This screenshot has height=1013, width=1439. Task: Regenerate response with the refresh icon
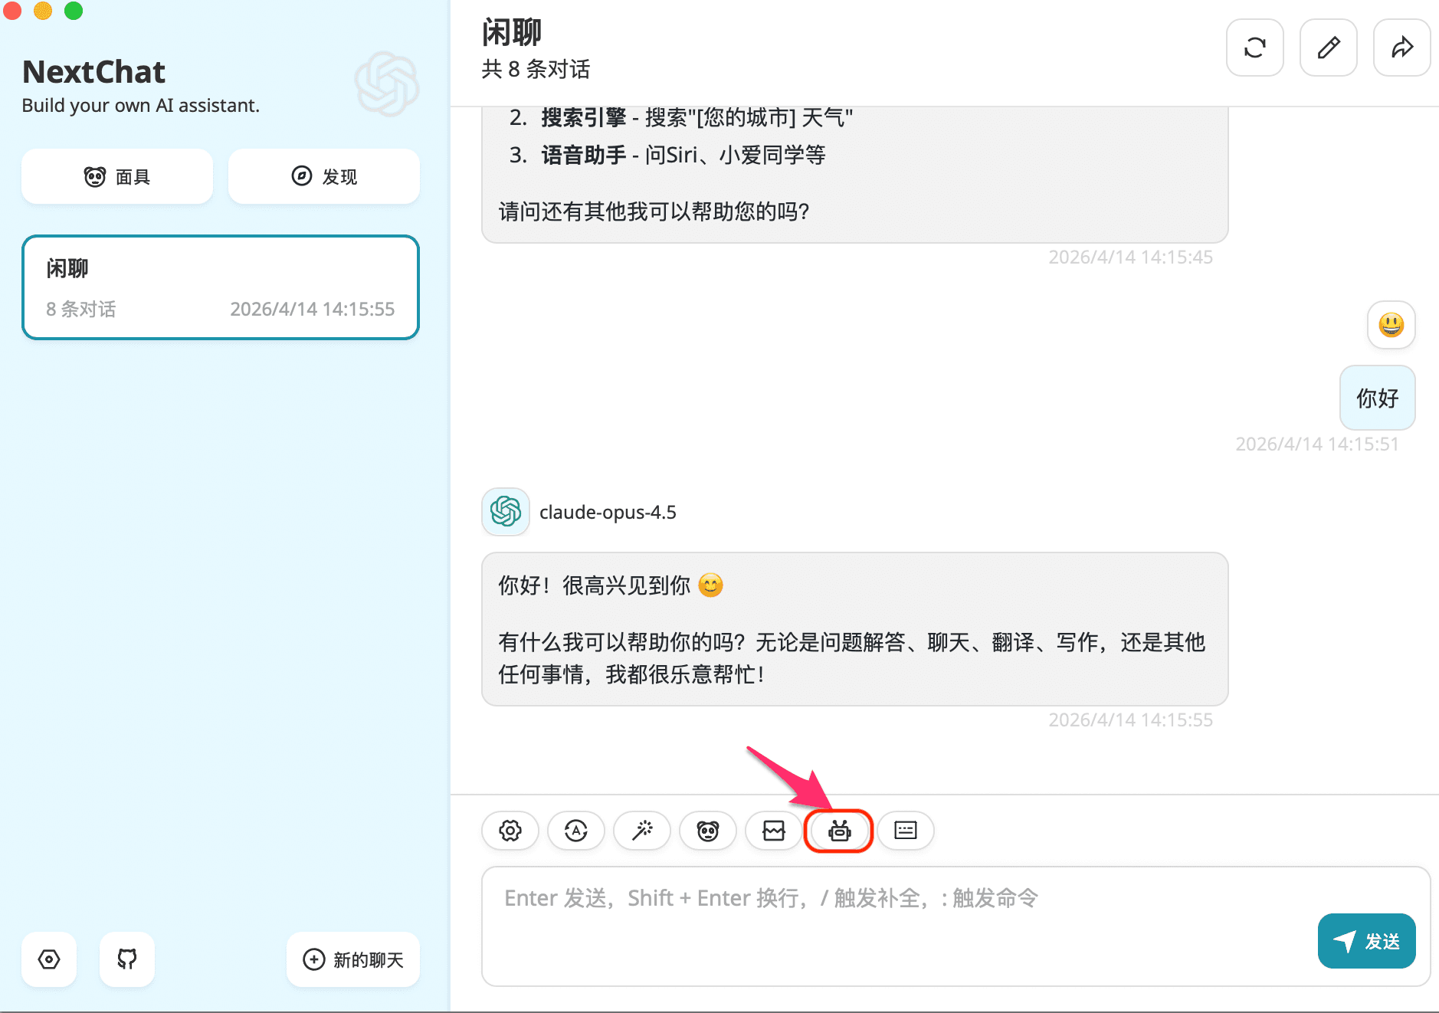pyautogui.click(x=1254, y=48)
